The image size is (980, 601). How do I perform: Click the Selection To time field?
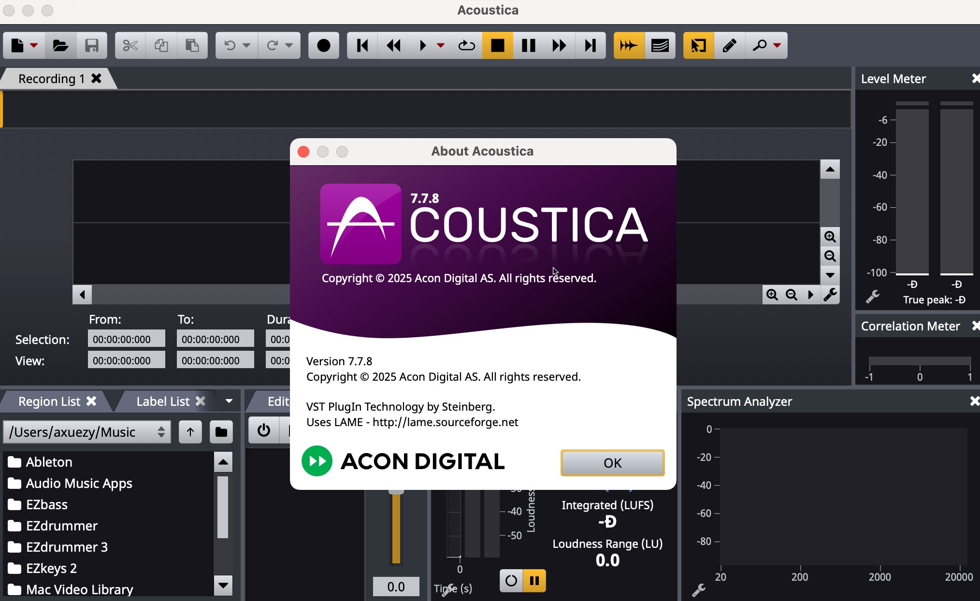tap(216, 339)
